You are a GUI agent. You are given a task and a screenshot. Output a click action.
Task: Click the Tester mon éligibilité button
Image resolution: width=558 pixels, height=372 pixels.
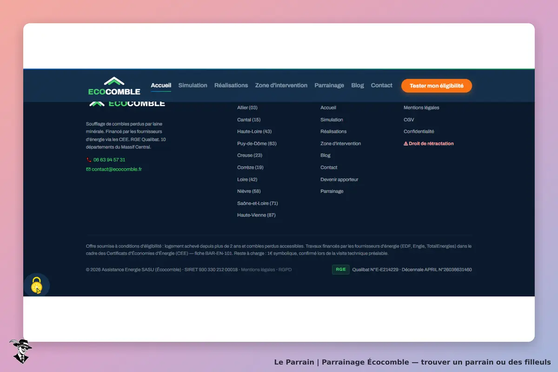tap(437, 86)
